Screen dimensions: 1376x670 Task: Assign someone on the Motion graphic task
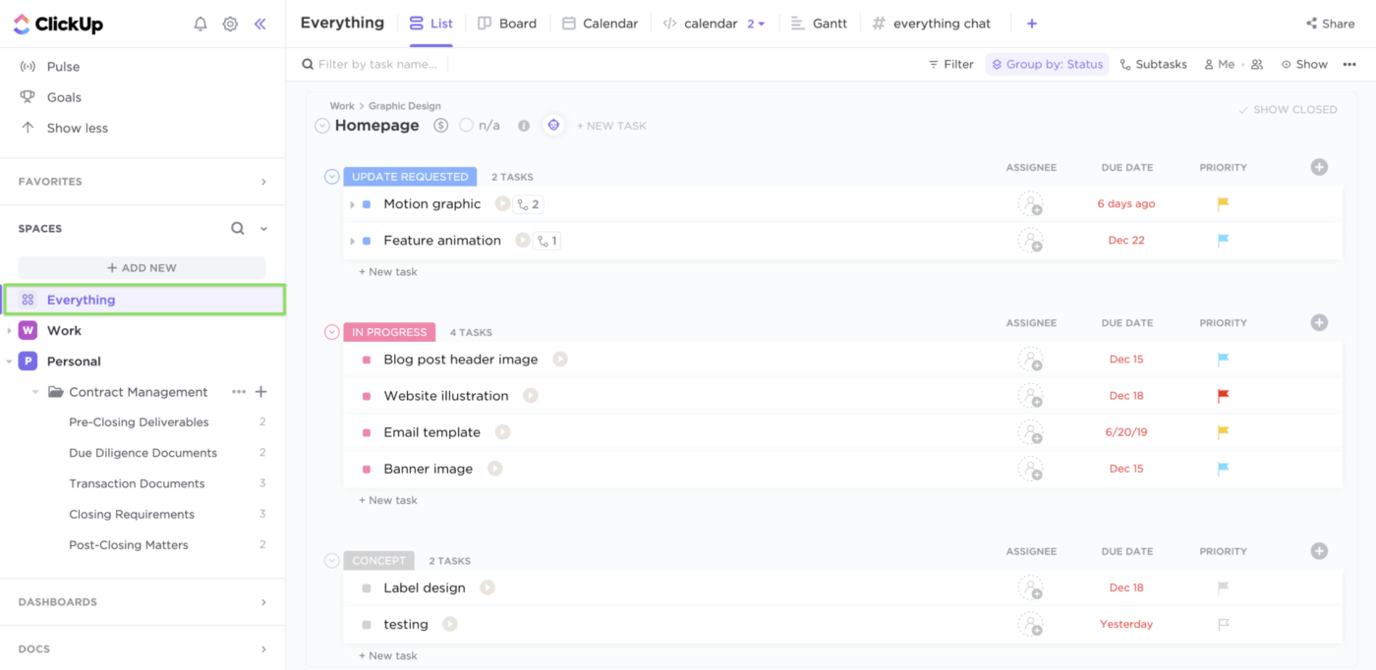point(1031,203)
